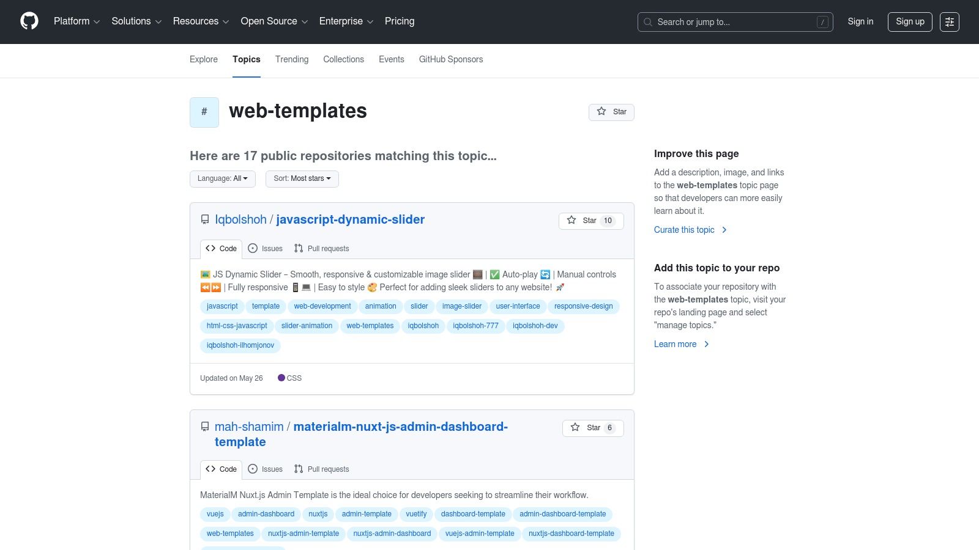This screenshot has width=979, height=550.
Task: Click the star icon inside the topic Star button
Action: [600, 112]
